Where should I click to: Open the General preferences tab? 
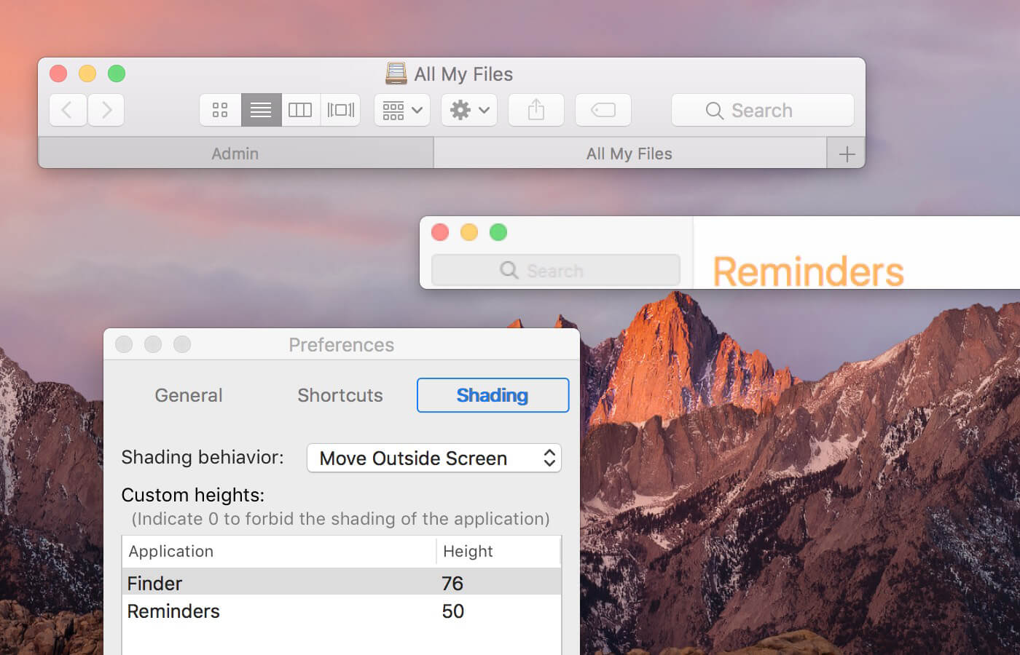click(x=189, y=395)
